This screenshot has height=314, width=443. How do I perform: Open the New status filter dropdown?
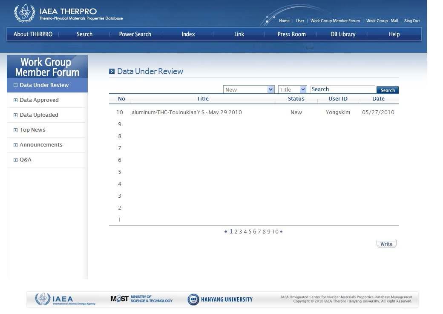click(249, 89)
